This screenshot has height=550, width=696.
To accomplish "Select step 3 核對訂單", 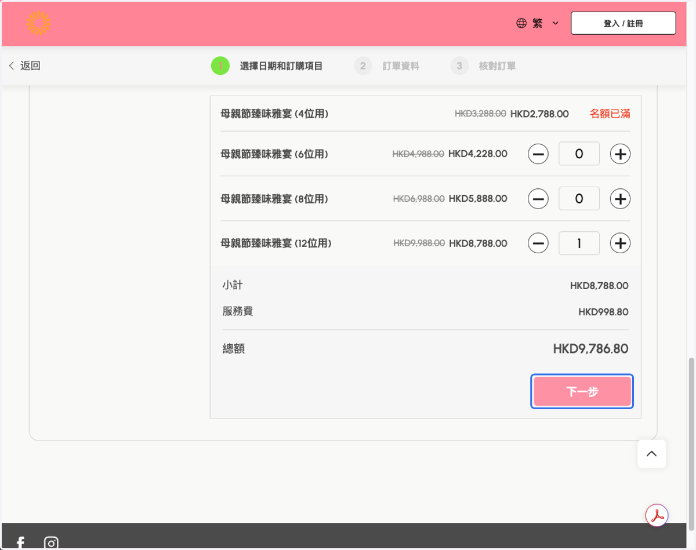I will click(x=483, y=66).
